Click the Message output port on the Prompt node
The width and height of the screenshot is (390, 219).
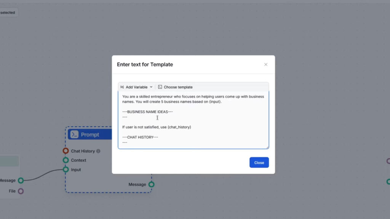tap(151, 184)
